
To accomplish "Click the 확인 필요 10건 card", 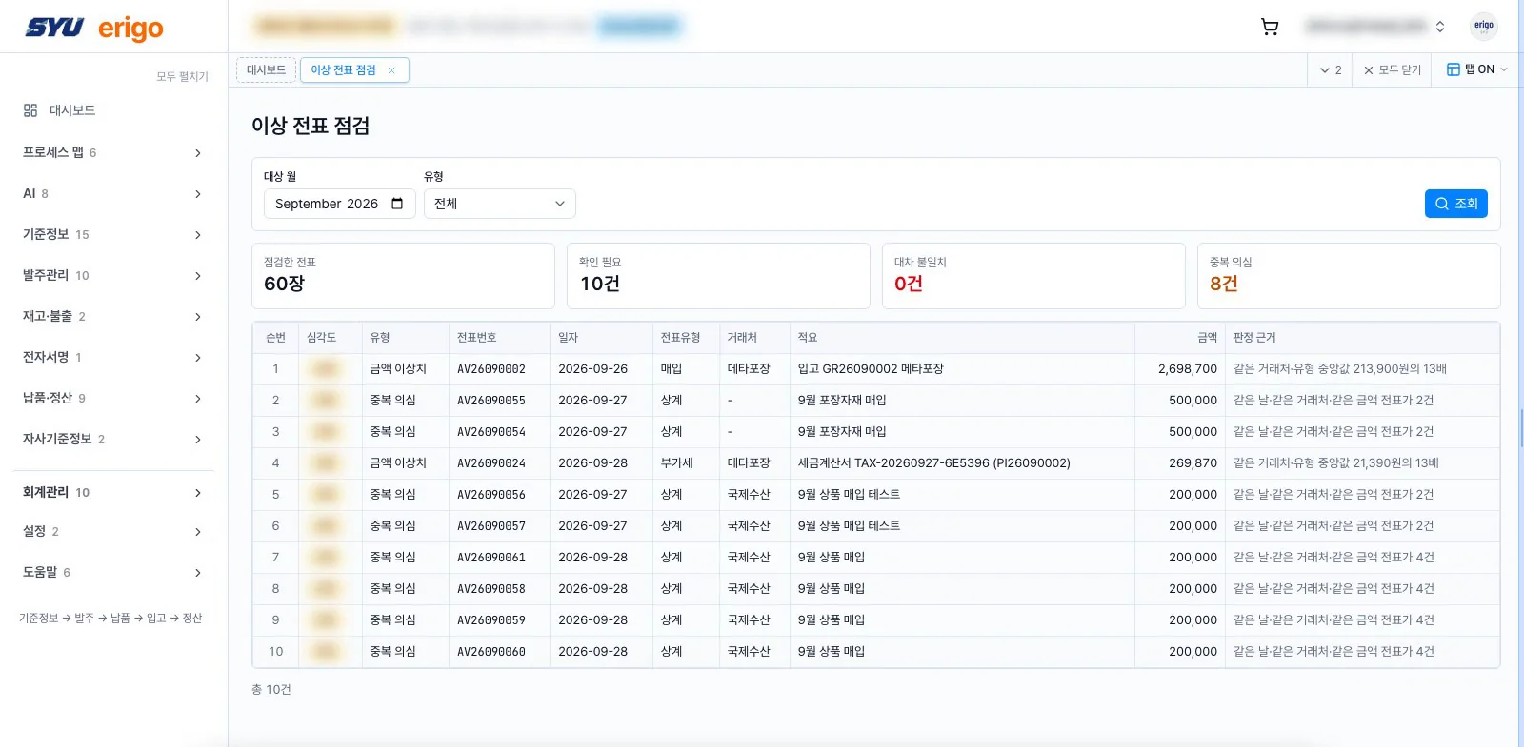I will tap(718, 276).
